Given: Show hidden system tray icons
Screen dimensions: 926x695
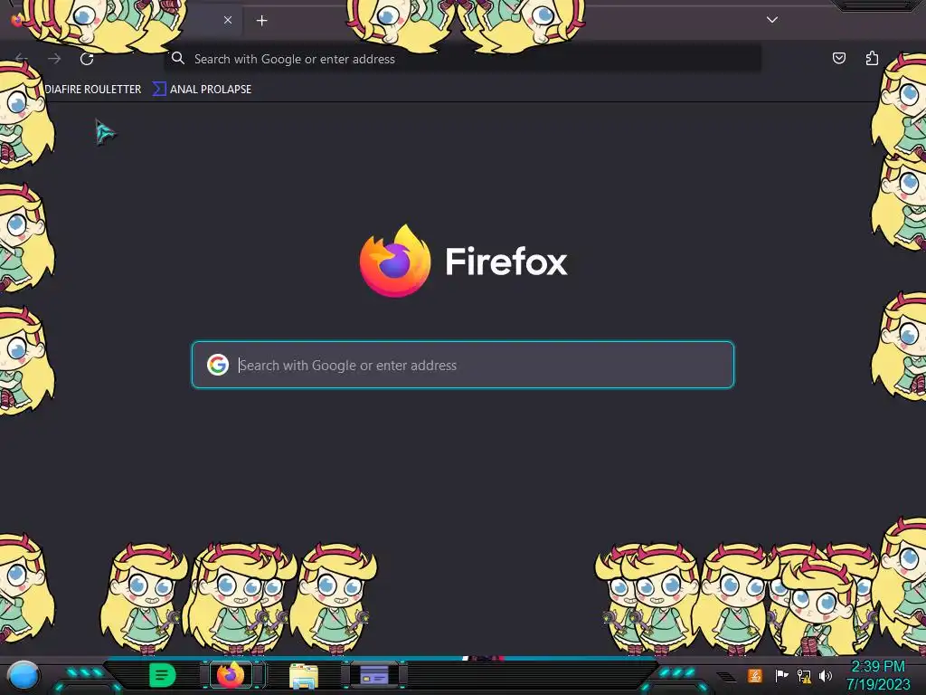Looking at the screenshot, I should click(726, 677).
